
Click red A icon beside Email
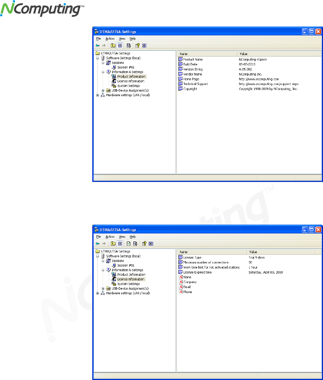(181, 287)
